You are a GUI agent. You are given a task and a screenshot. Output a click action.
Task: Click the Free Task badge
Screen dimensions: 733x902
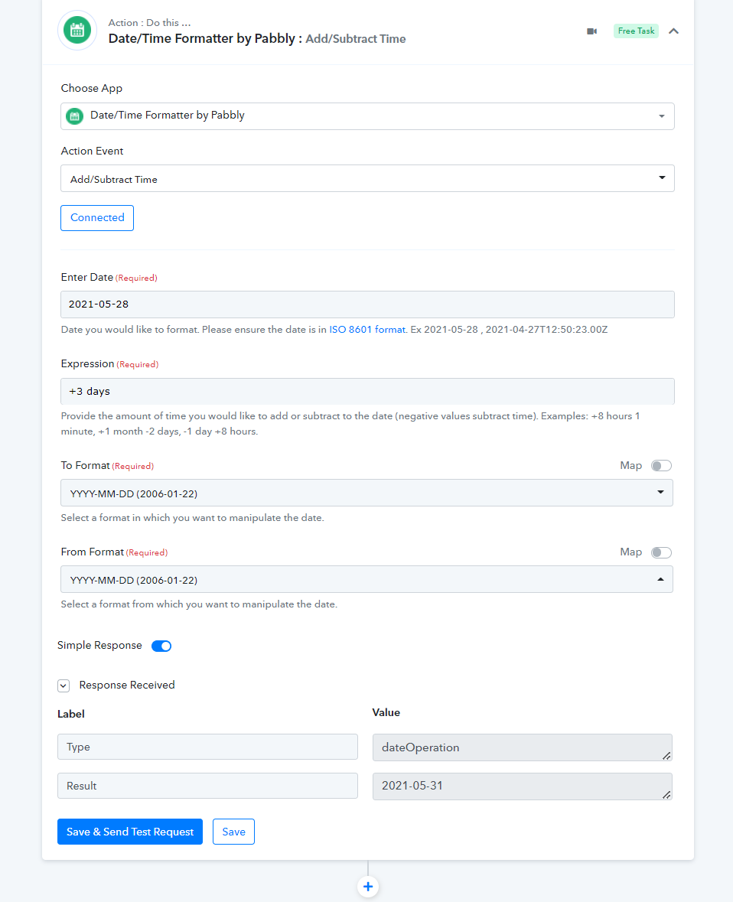pyautogui.click(x=636, y=31)
